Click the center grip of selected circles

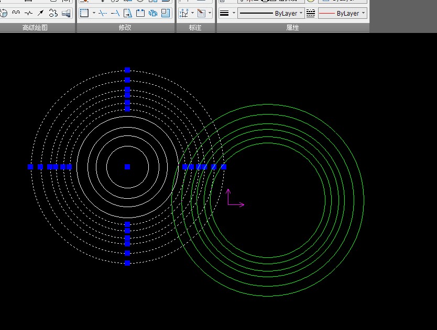(127, 167)
